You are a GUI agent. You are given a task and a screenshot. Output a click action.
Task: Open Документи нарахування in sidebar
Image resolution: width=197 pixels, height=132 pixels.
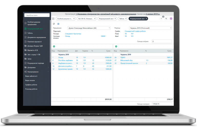tap(36, 37)
